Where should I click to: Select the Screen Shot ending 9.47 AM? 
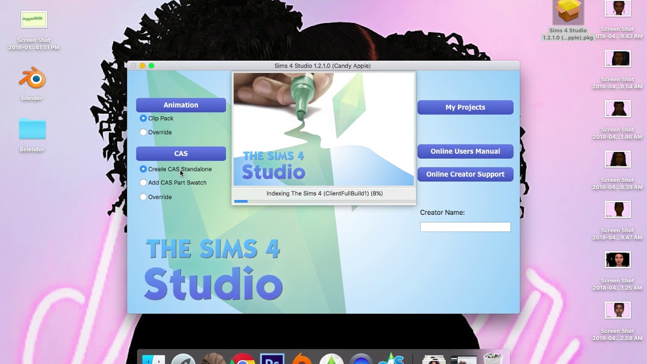coord(618,209)
